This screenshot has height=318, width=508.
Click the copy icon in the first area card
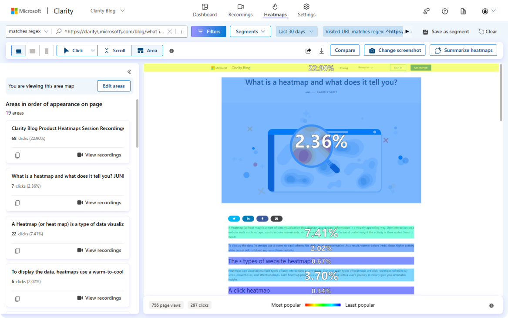tap(17, 155)
